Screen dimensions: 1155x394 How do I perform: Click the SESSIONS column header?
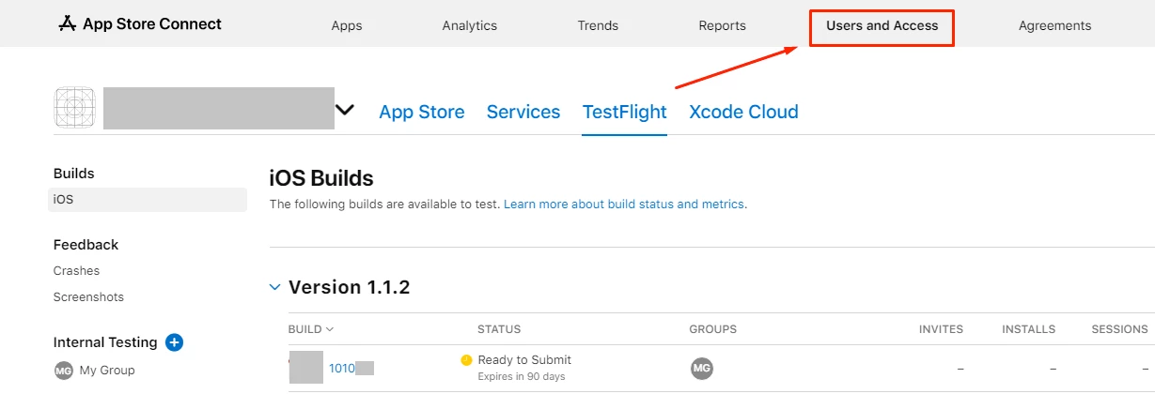click(x=1119, y=329)
